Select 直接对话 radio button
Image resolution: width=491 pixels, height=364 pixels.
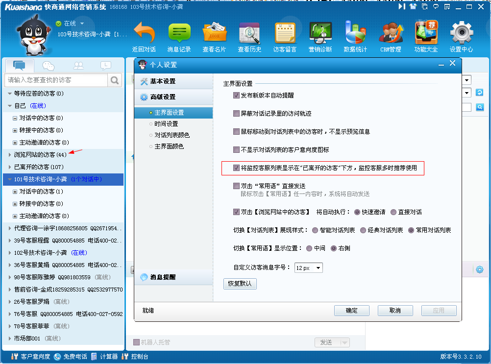click(393, 212)
